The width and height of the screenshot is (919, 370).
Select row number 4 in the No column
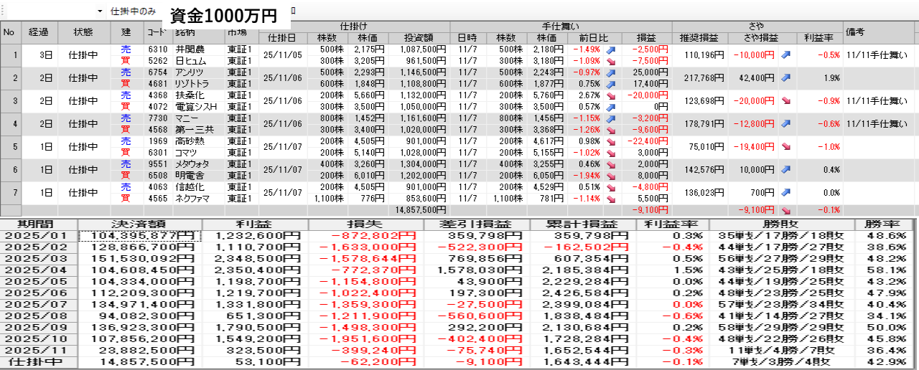coord(9,124)
